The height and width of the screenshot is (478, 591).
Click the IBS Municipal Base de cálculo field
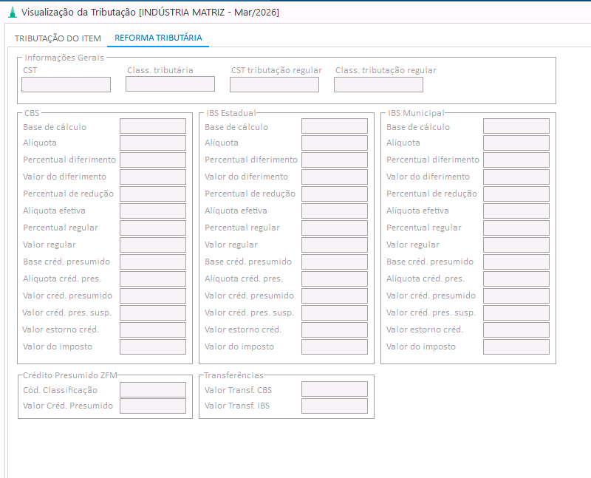(516, 126)
